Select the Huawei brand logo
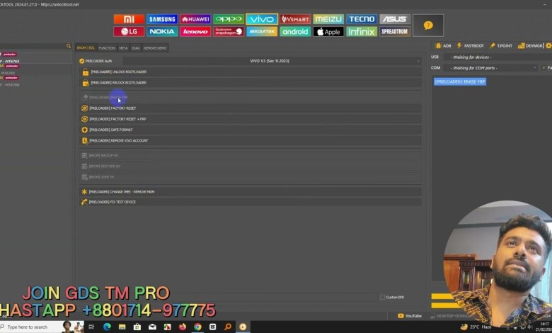This screenshot has width=552, height=333. click(195, 19)
